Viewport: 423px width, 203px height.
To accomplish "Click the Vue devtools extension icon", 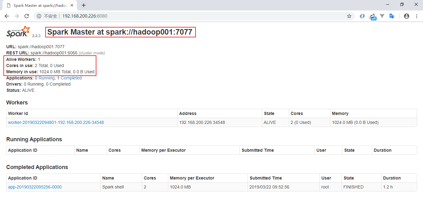I will [x=382, y=16].
